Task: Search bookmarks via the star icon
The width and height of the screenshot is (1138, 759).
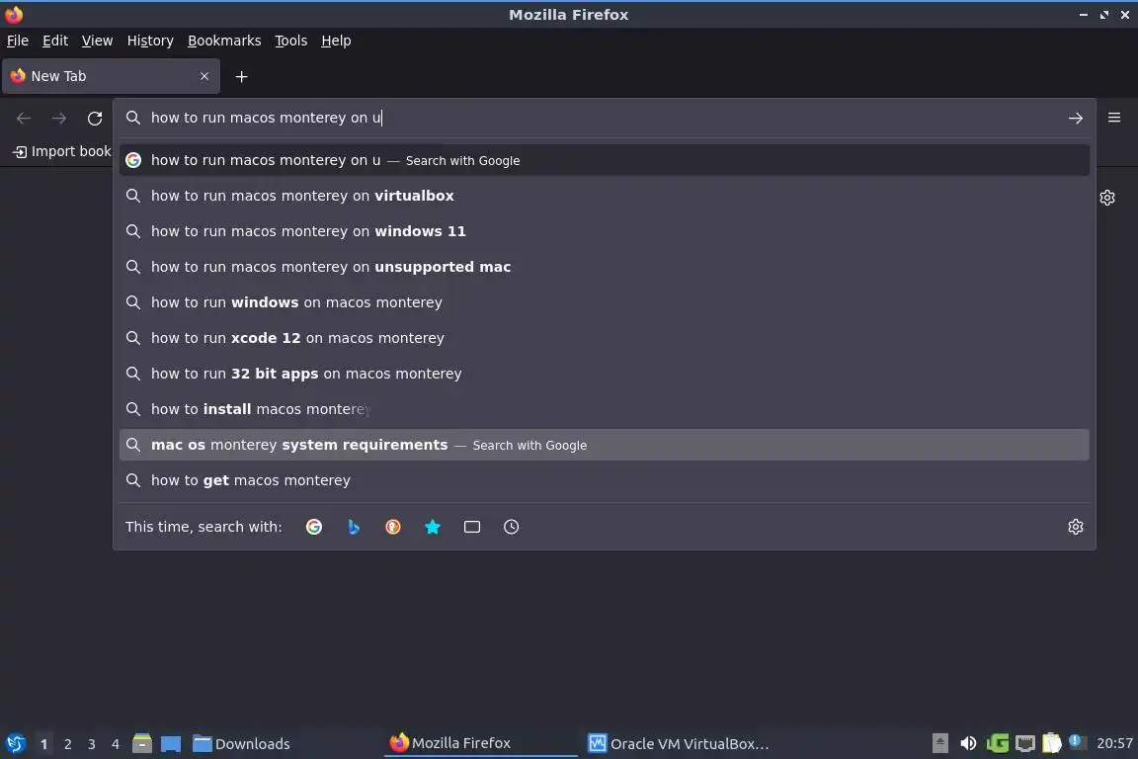Action: pyautogui.click(x=433, y=527)
